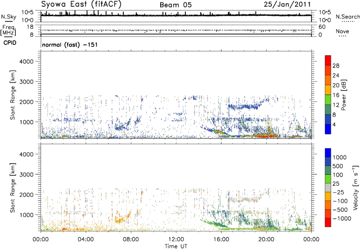The height and width of the screenshot is (249, 360).
Task: Click the '-25' velocity colorbar label
Action: (x=338, y=192)
